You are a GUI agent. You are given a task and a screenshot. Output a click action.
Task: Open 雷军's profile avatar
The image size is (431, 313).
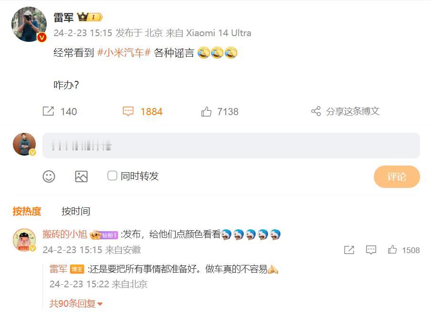click(29, 24)
